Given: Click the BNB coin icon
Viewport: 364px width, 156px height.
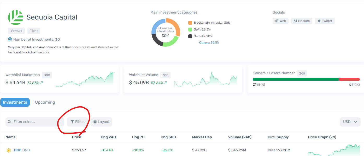Looking at the screenshot, I should click(9, 150).
